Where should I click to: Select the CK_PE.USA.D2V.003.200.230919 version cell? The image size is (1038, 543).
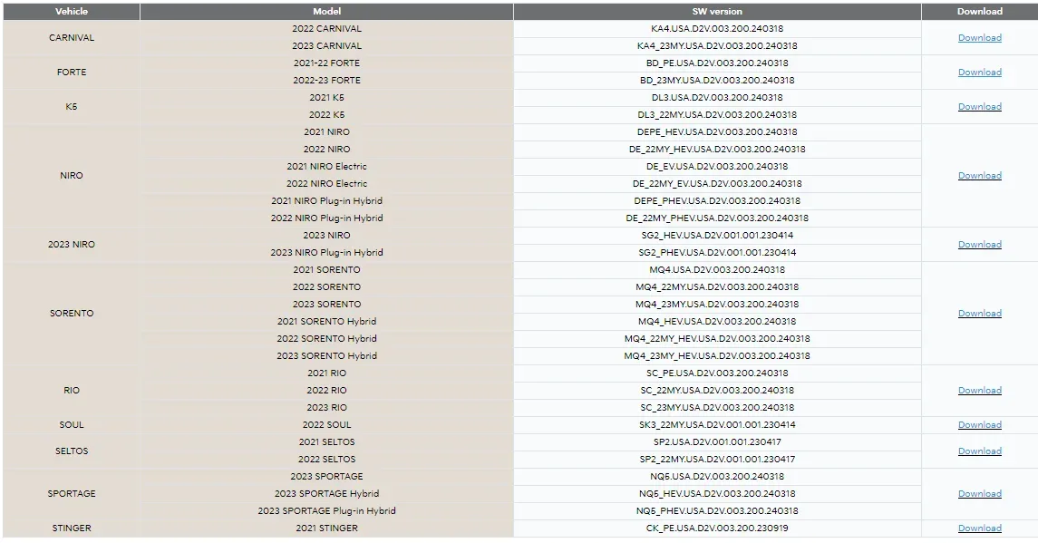pos(717,528)
